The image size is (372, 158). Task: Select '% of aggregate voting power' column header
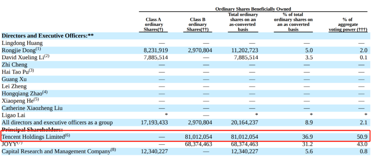[x=348, y=24]
